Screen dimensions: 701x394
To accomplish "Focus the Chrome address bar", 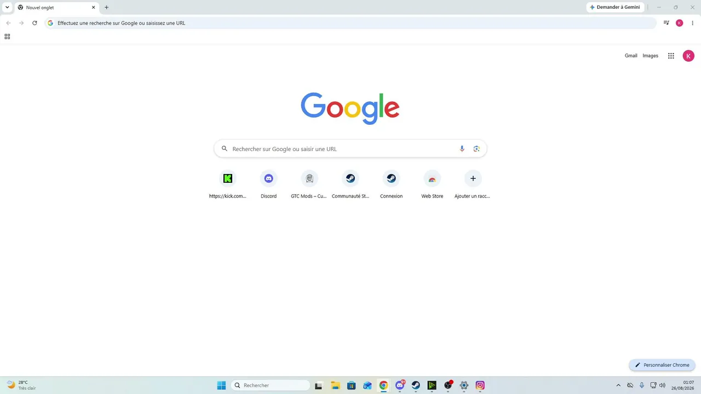I will click(x=350, y=23).
